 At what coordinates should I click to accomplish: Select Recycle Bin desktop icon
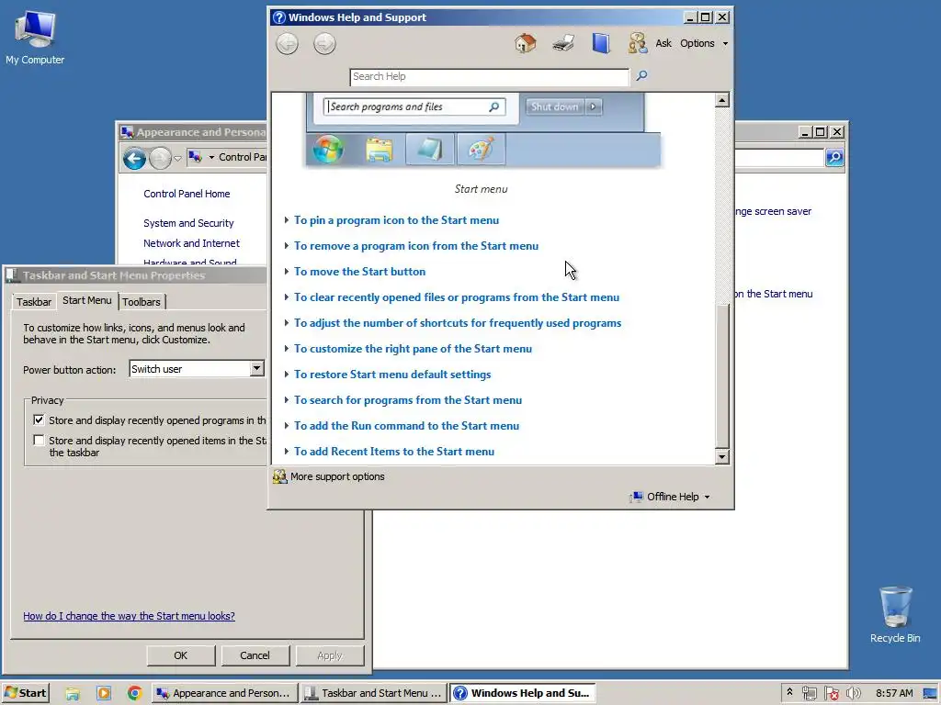coord(895,615)
